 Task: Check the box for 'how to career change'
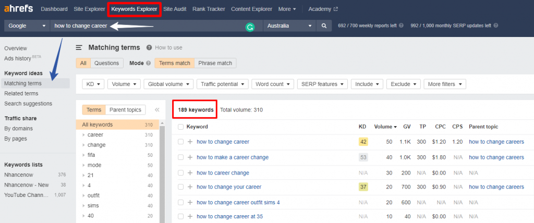180,173
